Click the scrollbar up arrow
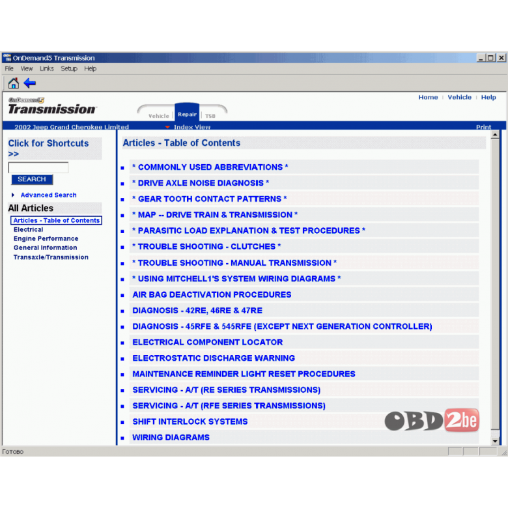This screenshot has height=508, width=508. 495,134
